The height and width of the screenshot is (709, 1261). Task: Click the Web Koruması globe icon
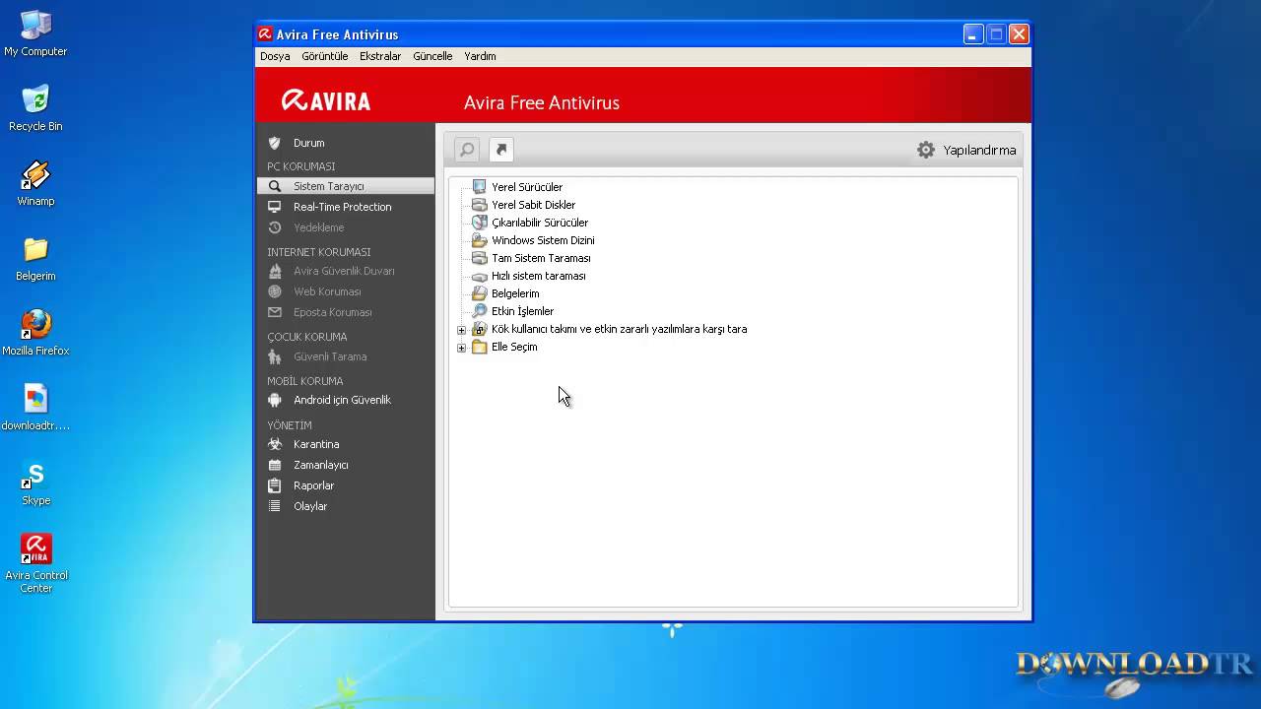275,291
